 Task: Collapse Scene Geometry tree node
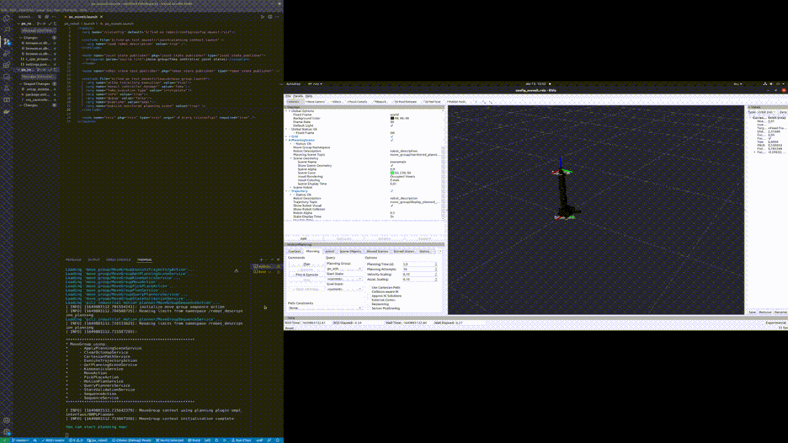click(x=292, y=158)
